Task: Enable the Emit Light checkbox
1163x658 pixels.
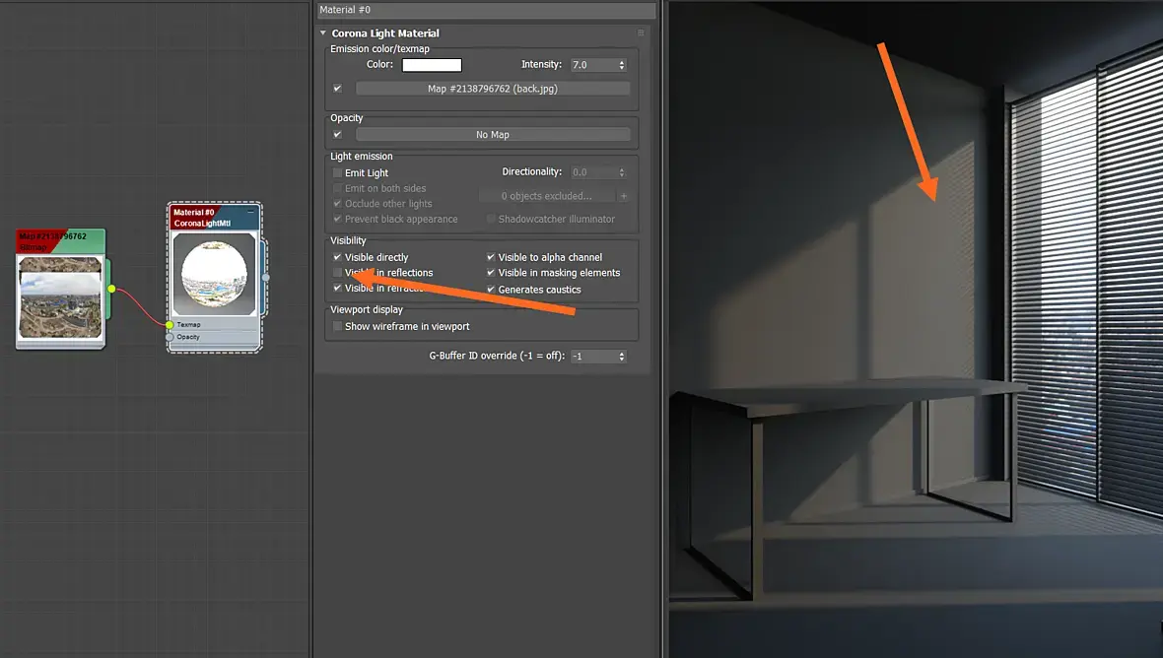Action: (337, 172)
